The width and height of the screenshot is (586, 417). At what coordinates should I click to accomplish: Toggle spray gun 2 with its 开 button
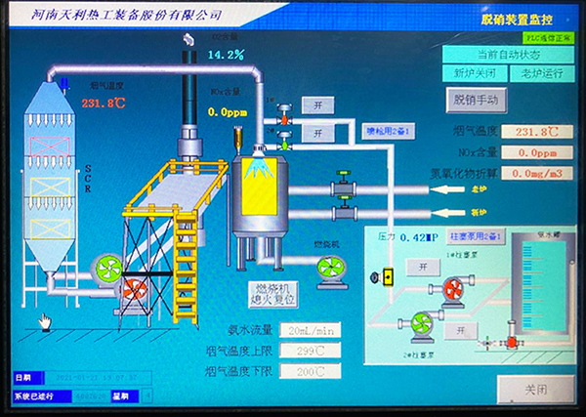[x=316, y=132]
